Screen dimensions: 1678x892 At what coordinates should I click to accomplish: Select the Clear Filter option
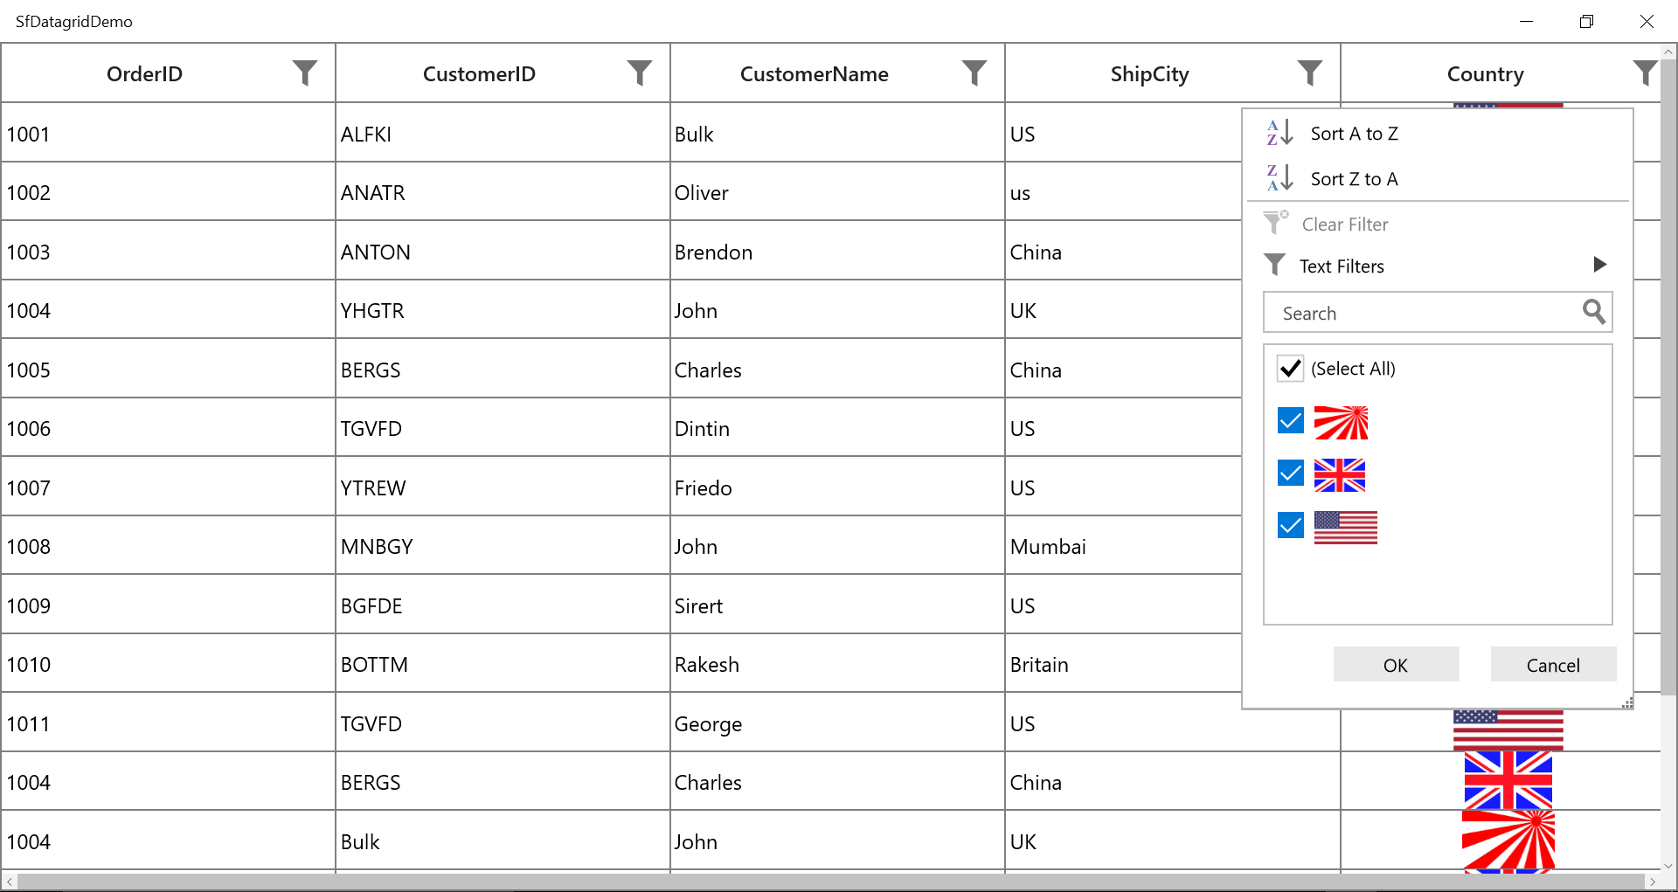coord(1437,224)
